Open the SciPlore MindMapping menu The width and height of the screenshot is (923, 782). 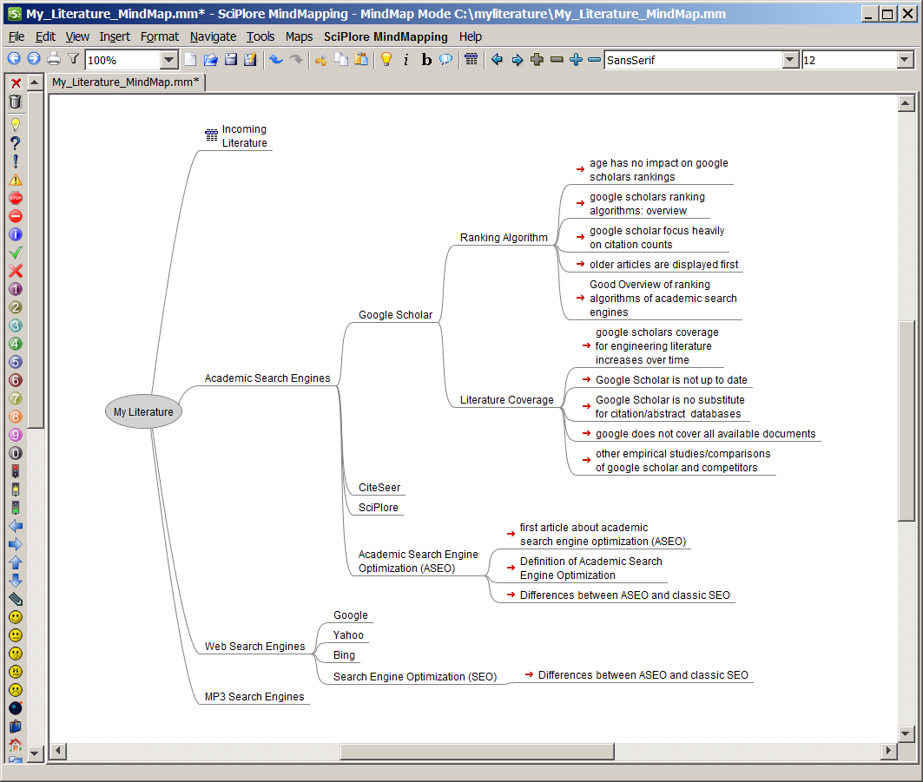pos(386,36)
